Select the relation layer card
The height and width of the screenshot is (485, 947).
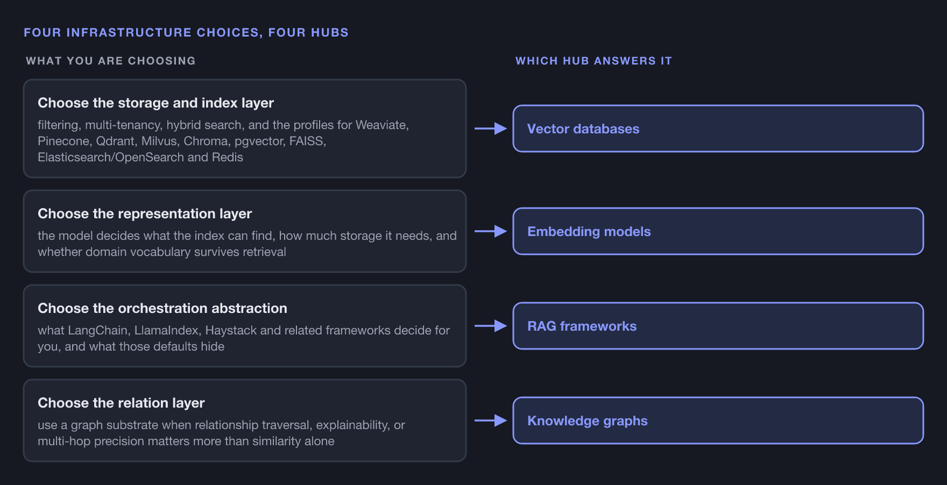(x=244, y=421)
